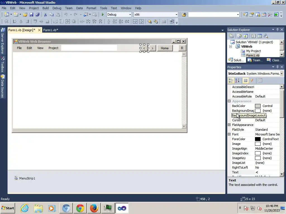
Task: Open the btnGoBack object selector dropdown
Action: point(282,74)
